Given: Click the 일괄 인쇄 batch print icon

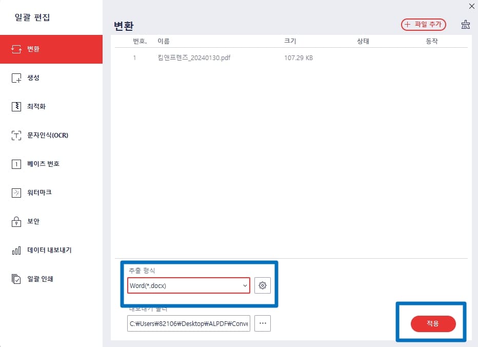Looking at the screenshot, I should click(x=16, y=279).
